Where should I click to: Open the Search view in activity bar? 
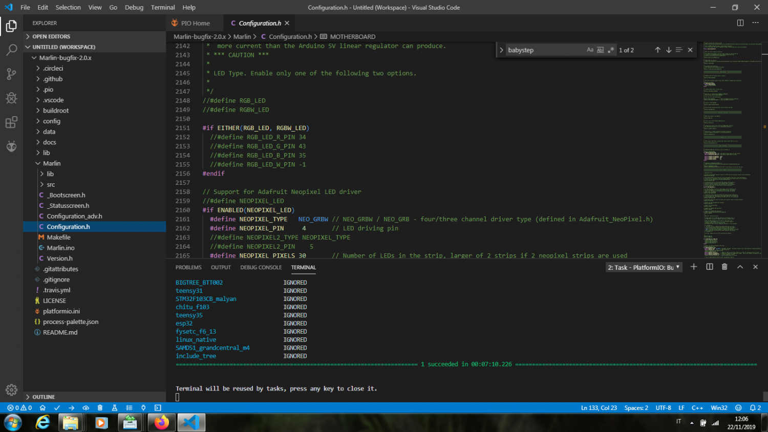pos(11,50)
